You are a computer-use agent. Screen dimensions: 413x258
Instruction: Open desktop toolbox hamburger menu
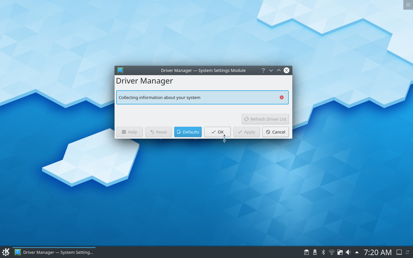(408, 5)
